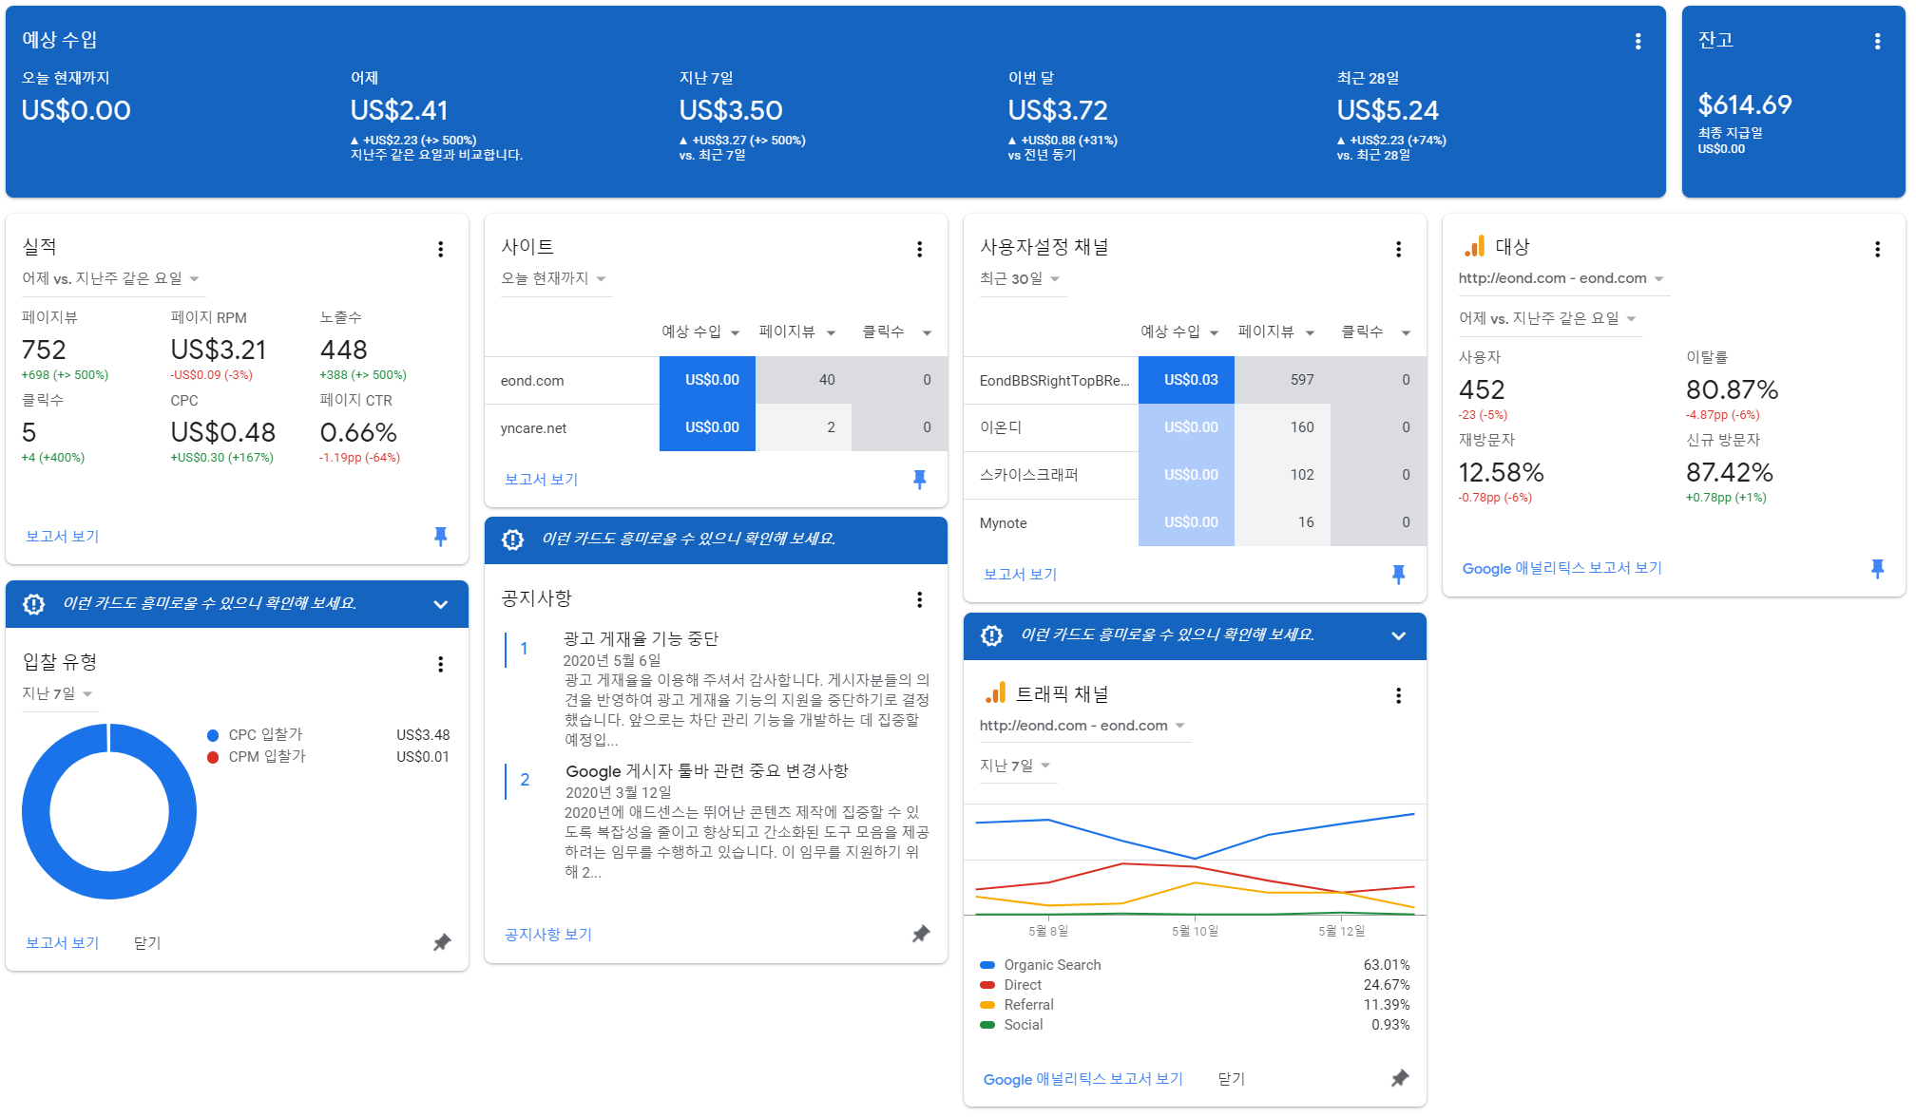Select yncare.net row in 사이트 table
This screenshot has height=1117, width=1916.
pos(716,427)
